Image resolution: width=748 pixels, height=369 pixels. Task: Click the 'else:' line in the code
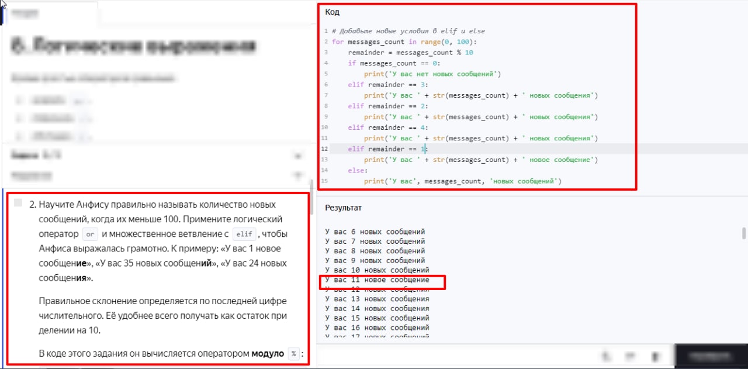[358, 171]
